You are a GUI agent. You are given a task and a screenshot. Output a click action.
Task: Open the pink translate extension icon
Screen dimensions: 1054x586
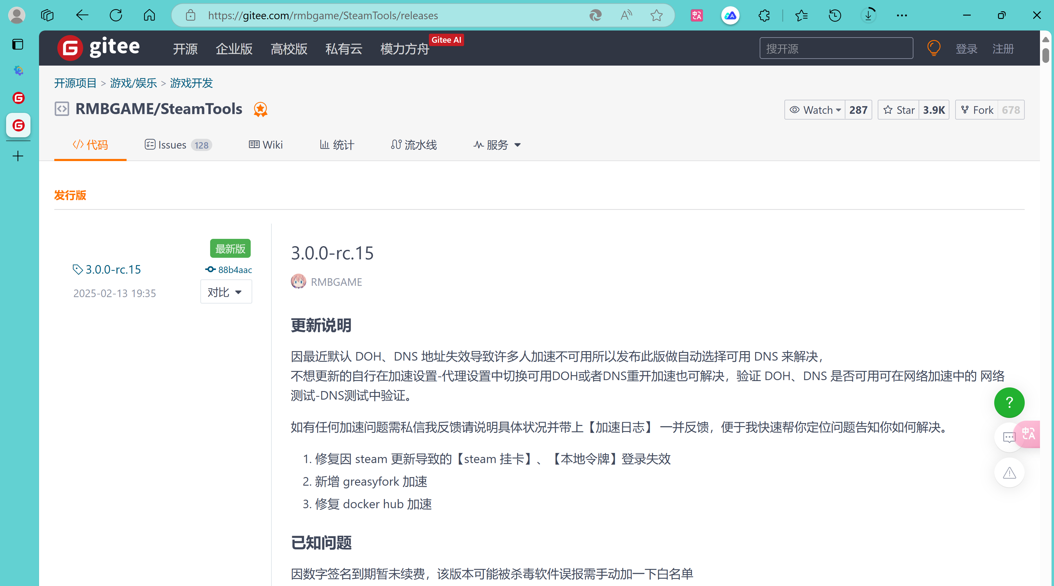(x=697, y=16)
